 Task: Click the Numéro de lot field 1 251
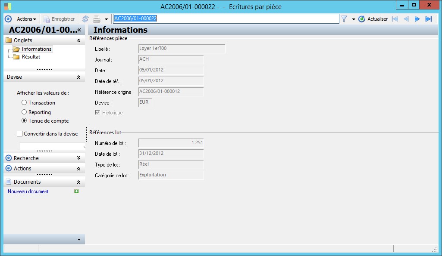[x=171, y=143]
